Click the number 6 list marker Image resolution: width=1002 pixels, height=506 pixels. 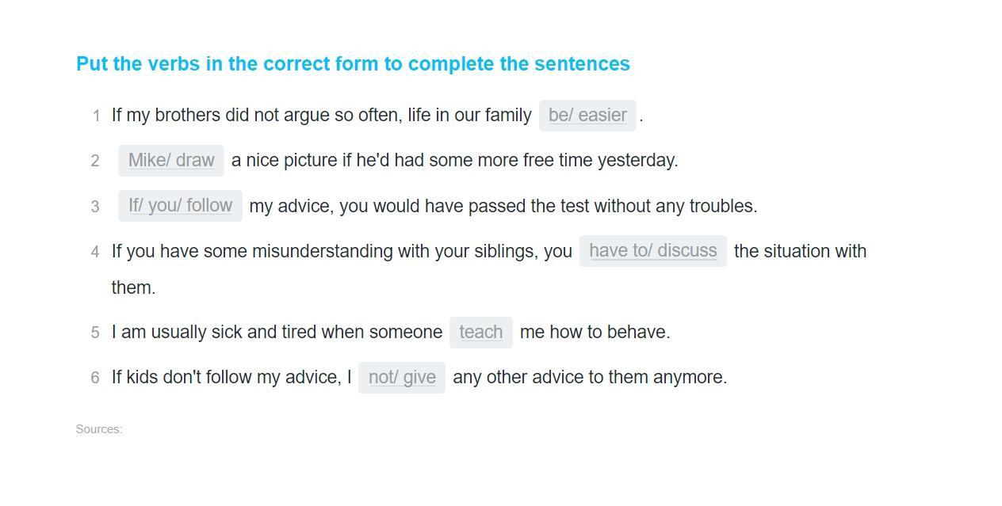pos(95,378)
